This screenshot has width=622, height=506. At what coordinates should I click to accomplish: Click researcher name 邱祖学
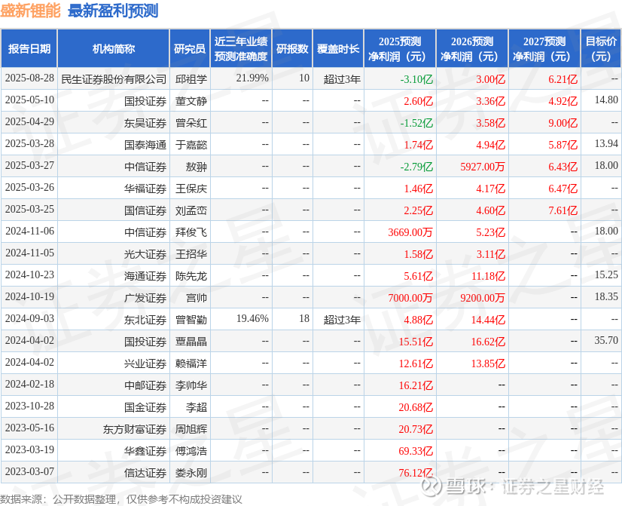[x=191, y=79]
